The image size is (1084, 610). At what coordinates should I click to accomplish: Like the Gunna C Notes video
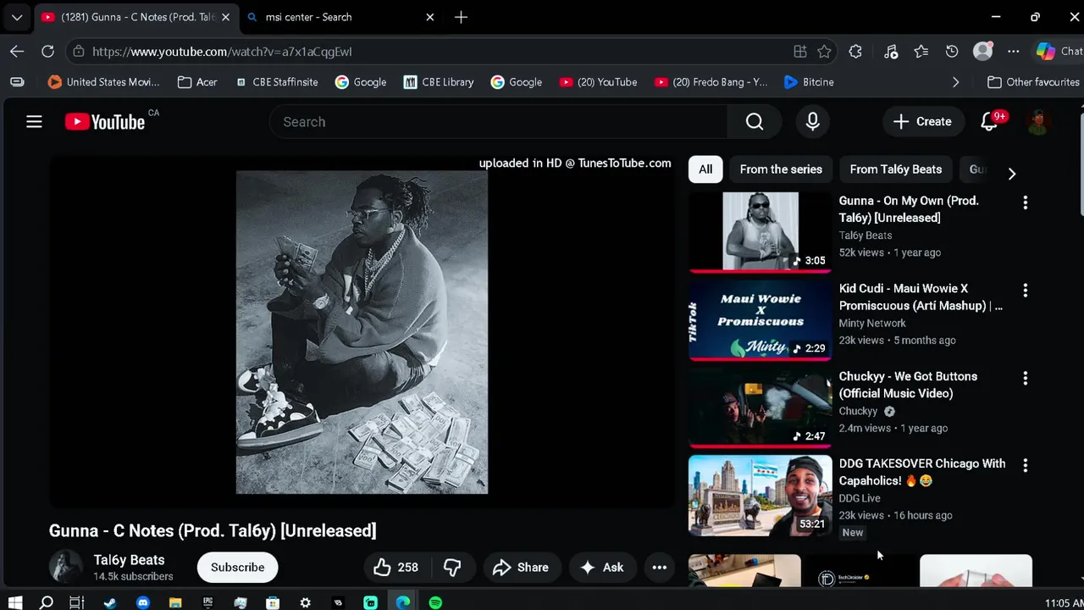[x=395, y=568]
